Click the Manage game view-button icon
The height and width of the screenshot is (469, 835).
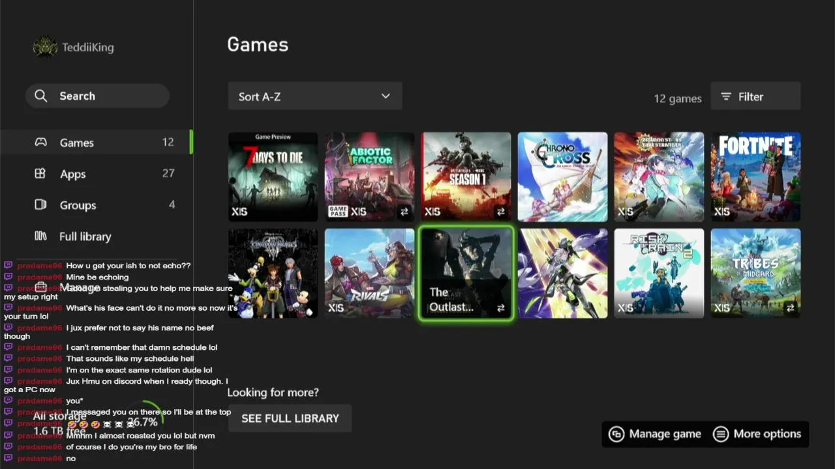pyautogui.click(x=616, y=434)
